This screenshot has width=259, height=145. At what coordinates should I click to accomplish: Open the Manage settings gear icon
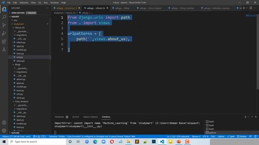pyautogui.click(x=4, y=130)
